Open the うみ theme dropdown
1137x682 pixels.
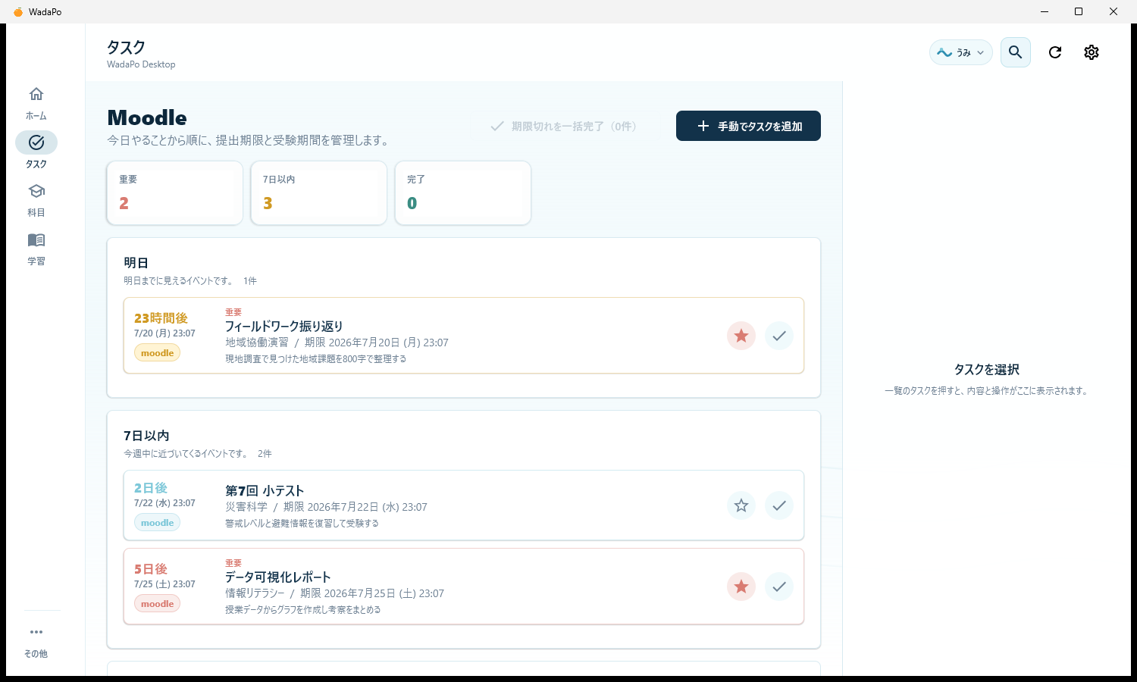pos(960,52)
